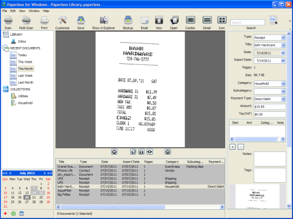Click the Tax/VAT field
This screenshot has width=293, height=219.
tap(270, 114)
